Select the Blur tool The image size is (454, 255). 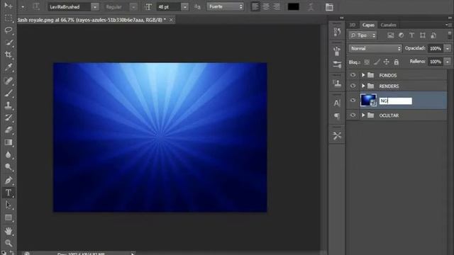click(9, 154)
